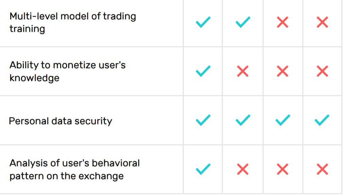Click third-column checkmark in Personal data security row
This screenshot has width=344, height=195.
coord(283,120)
